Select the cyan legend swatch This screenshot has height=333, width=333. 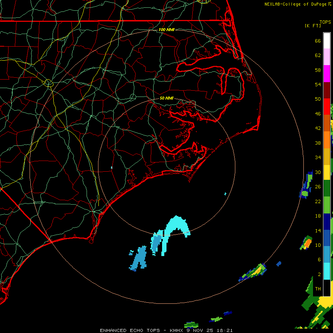coord(327,271)
